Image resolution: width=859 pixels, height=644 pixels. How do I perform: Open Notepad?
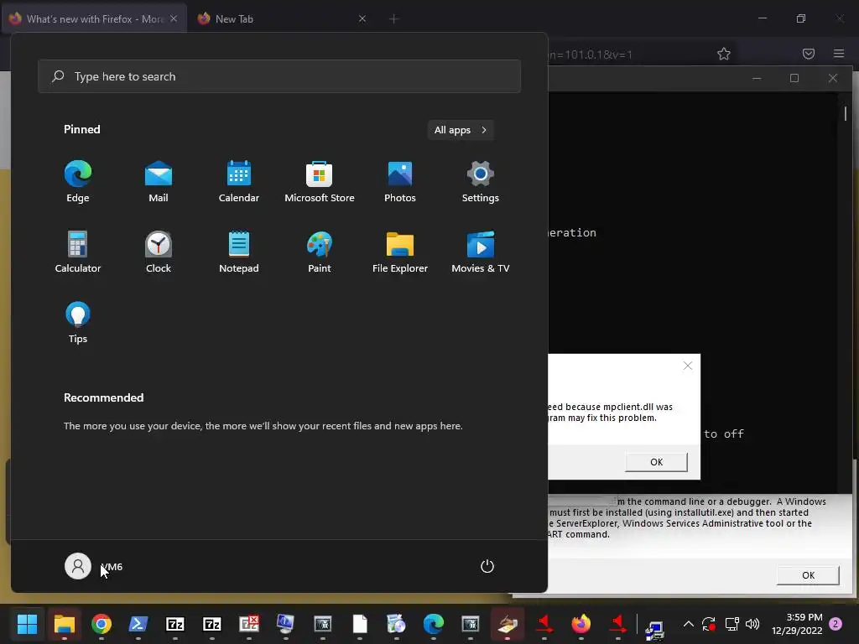[239, 252]
